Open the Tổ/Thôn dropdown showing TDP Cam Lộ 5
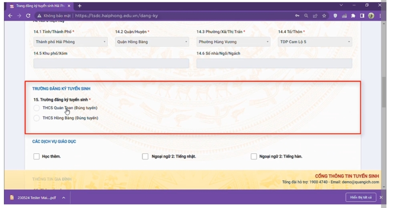This screenshot has height=208, width=396. [x=315, y=42]
